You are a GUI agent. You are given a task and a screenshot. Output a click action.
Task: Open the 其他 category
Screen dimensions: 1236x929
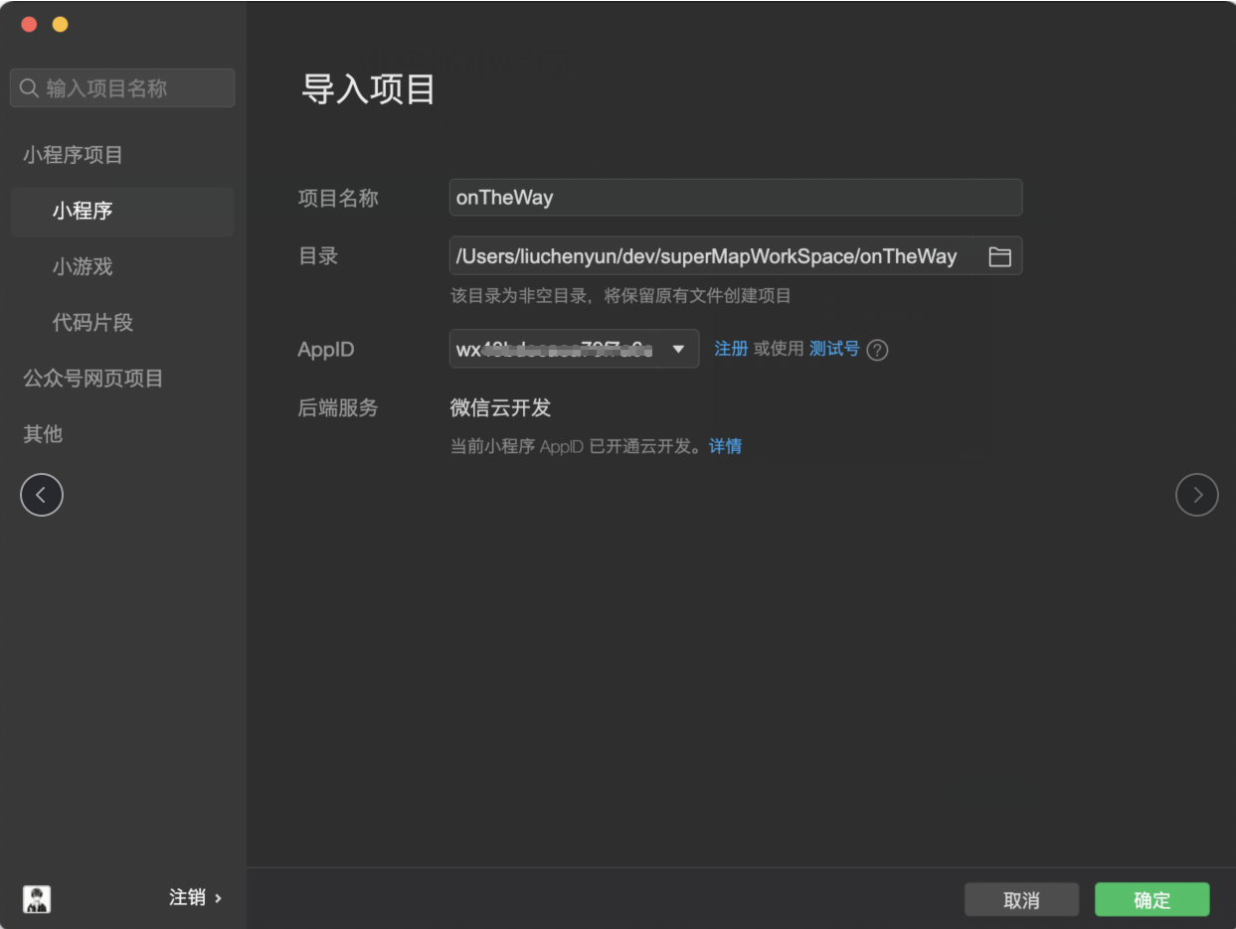pos(43,433)
